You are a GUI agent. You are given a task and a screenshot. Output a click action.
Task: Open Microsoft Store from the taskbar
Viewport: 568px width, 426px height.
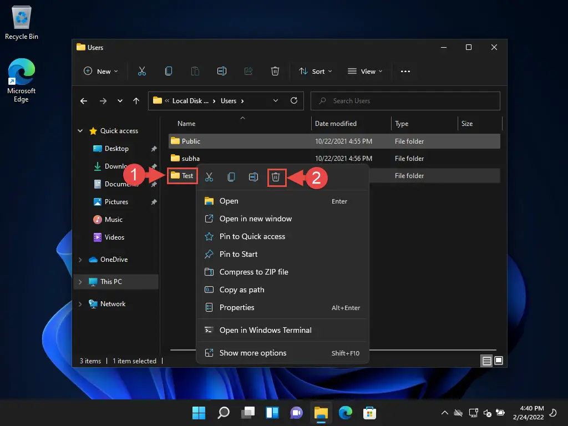click(369, 413)
